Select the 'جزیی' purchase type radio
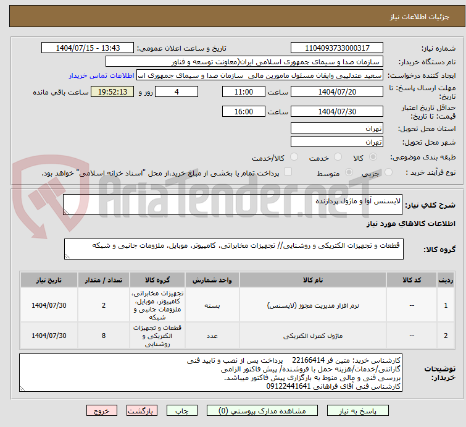This screenshot has width=466, height=427. coord(388,172)
